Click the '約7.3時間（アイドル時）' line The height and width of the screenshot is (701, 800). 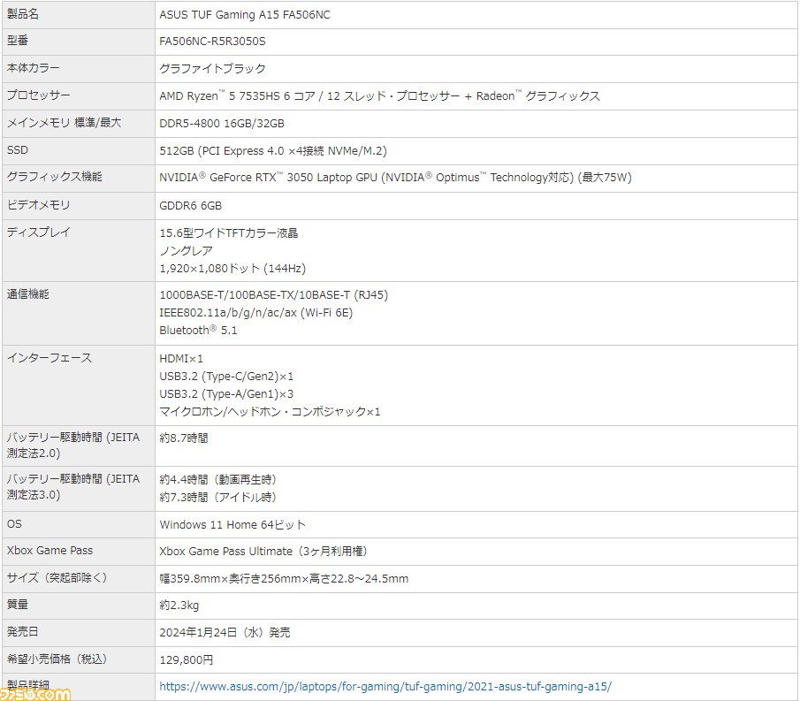click(217, 497)
